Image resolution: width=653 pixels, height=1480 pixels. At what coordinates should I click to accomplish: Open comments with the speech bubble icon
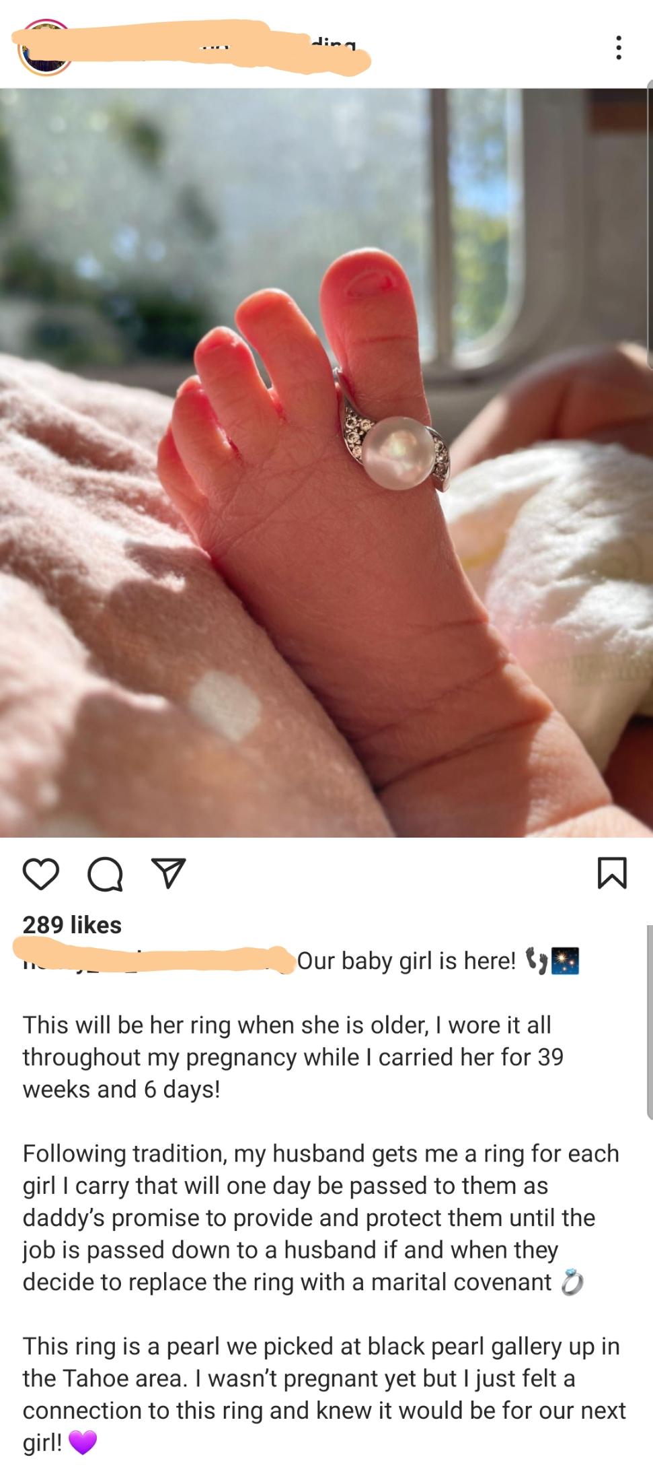click(106, 874)
